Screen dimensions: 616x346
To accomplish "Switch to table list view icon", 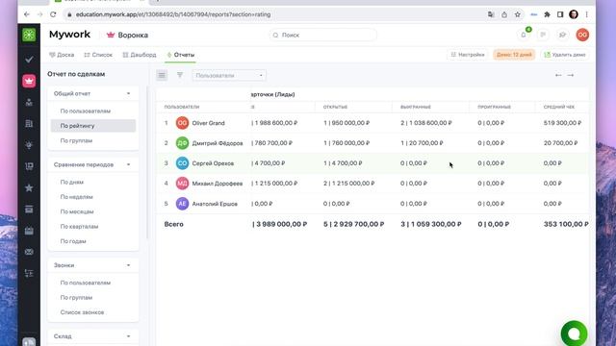I will coord(162,75).
